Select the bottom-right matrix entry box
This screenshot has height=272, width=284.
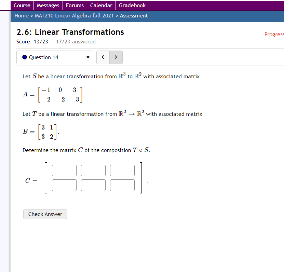coord(122,185)
